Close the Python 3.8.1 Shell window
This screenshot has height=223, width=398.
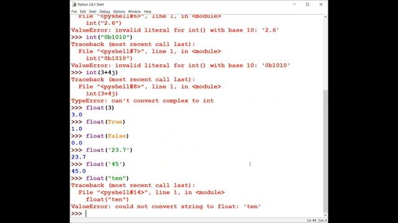coord(321,4)
